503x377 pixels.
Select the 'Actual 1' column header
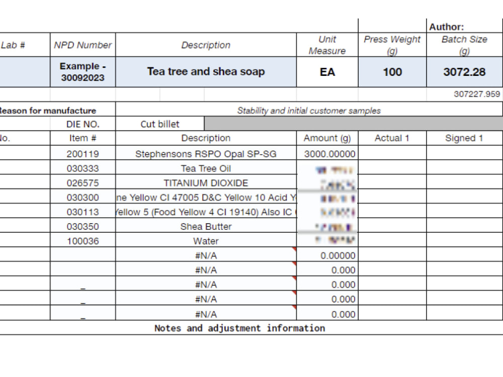coord(392,138)
